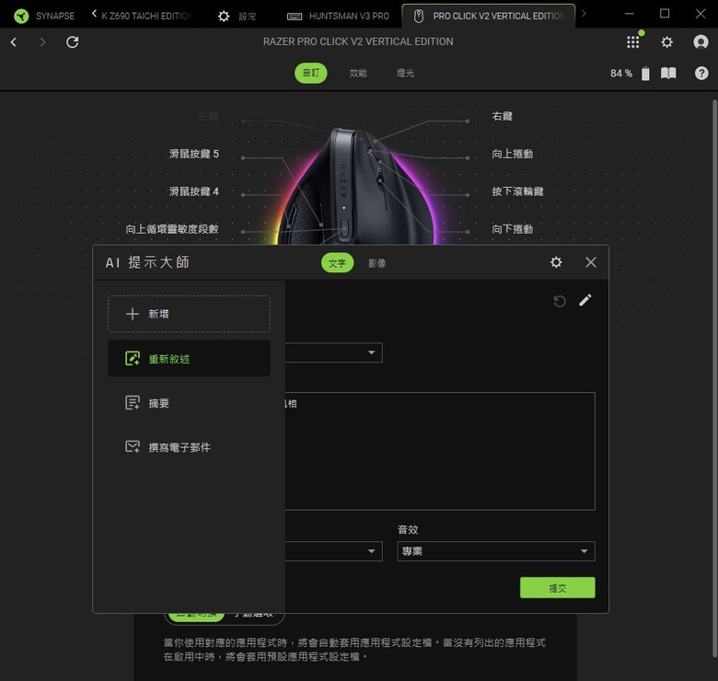Open the Razer modules grid icon
The height and width of the screenshot is (681, 718).
coord(632,42)
